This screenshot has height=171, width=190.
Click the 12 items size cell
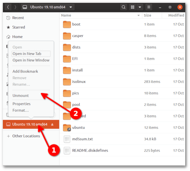[151, 128]
